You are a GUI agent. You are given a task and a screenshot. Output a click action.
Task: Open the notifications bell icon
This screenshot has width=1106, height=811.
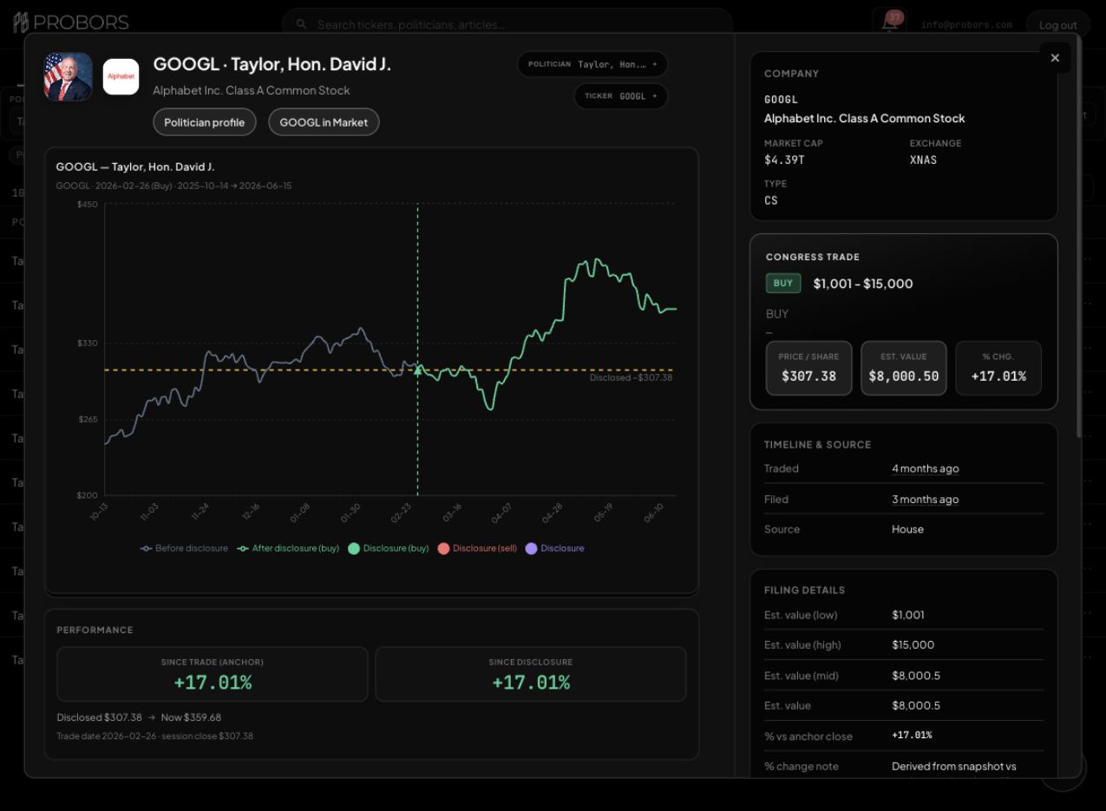click(x=889, y=23)
